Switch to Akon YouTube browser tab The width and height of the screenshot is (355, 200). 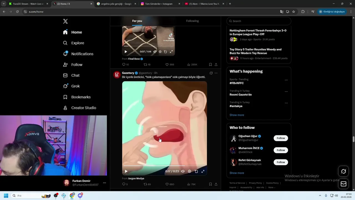pos(205,4)
